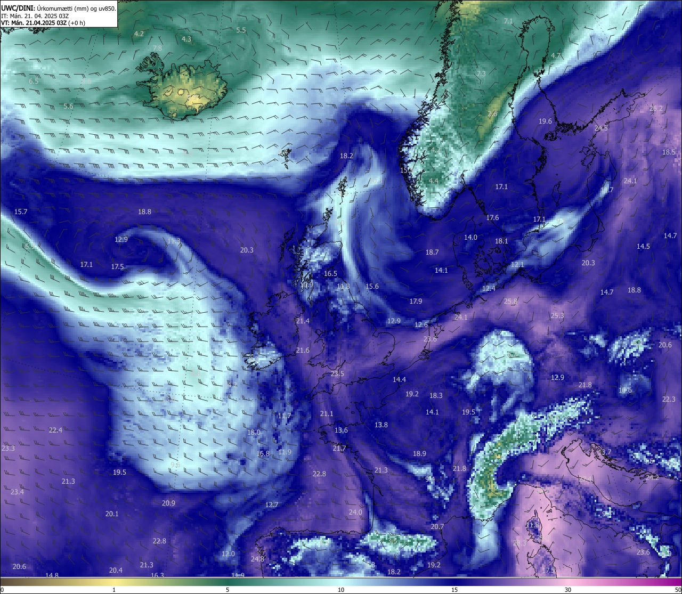The image size is (682, 594).
Task: Click the 12.6 value near the Dutch coast
Action: (421, 325)
